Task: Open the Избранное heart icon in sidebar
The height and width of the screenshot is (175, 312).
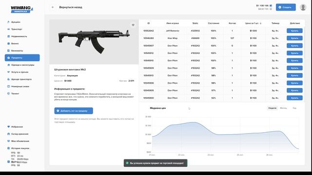Action: click(x=8, y=126)
